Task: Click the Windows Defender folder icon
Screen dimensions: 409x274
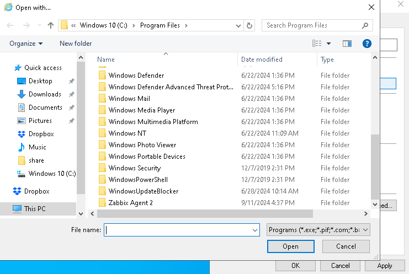Action: pos(102,76)
